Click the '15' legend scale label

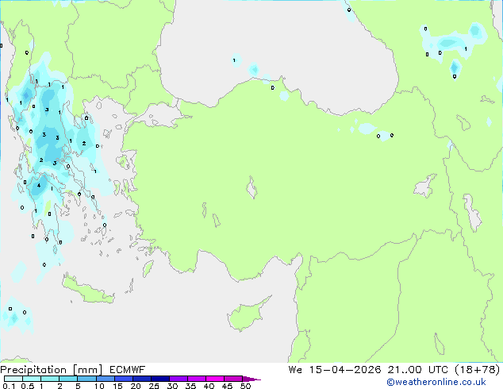tap(117, 386)
